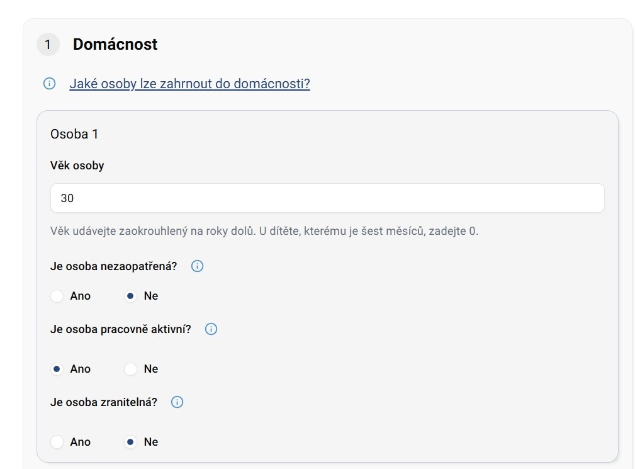This screenshot has width=635, height=469.
Task: Open info icon next to "Je osoba nezaopatřená?"
Action: [x=197, y=266]
